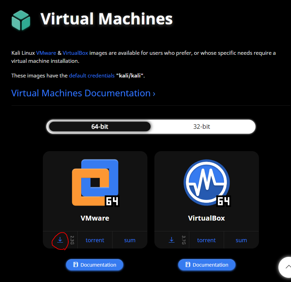Click the scroll-to-top arrow button
Screen dimensions: 291x282
click(286, 267)
